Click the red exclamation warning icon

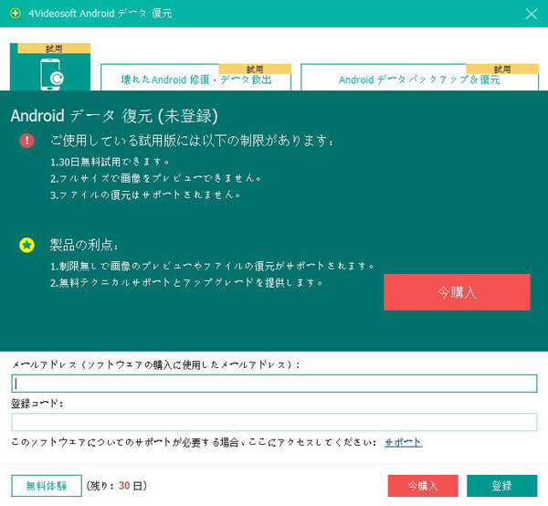click(26, 141)
